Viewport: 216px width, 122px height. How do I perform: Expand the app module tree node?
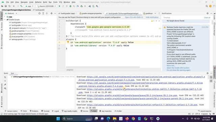click(5, 17)
